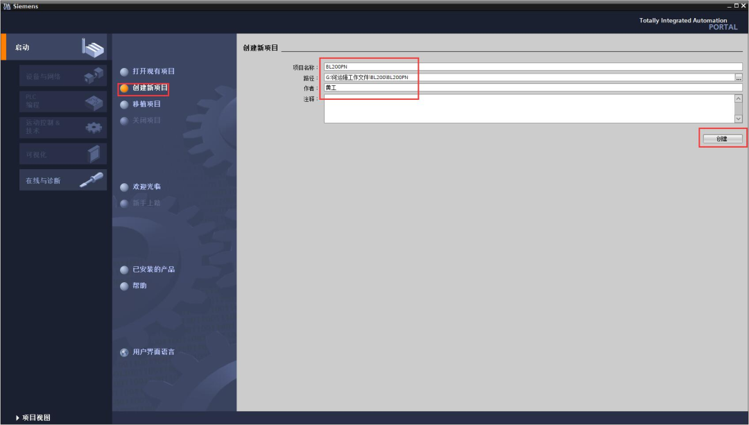749x425 pixels.
Task: Open path browse button (...)
Action: pos(739,78)
